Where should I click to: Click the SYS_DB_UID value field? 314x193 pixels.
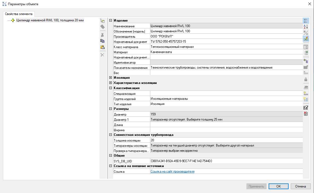pos(226,161)
